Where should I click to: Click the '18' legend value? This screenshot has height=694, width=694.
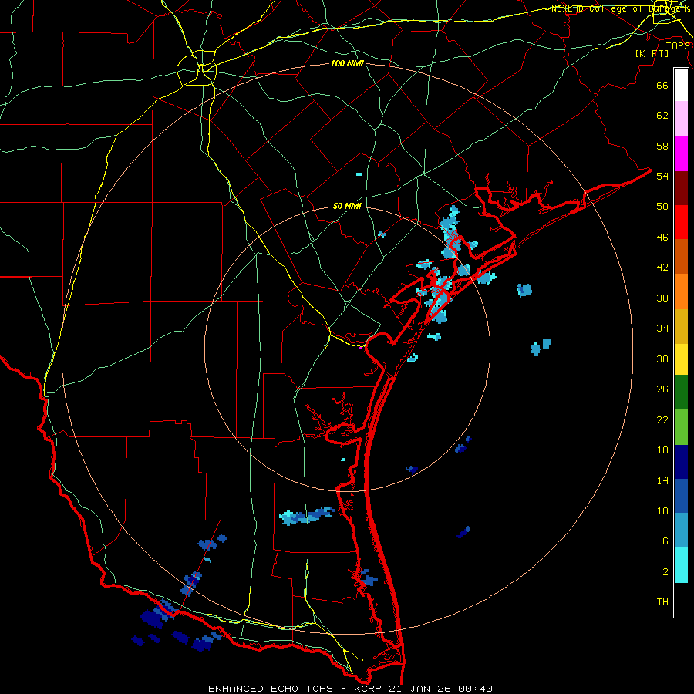tap(662, 450)
